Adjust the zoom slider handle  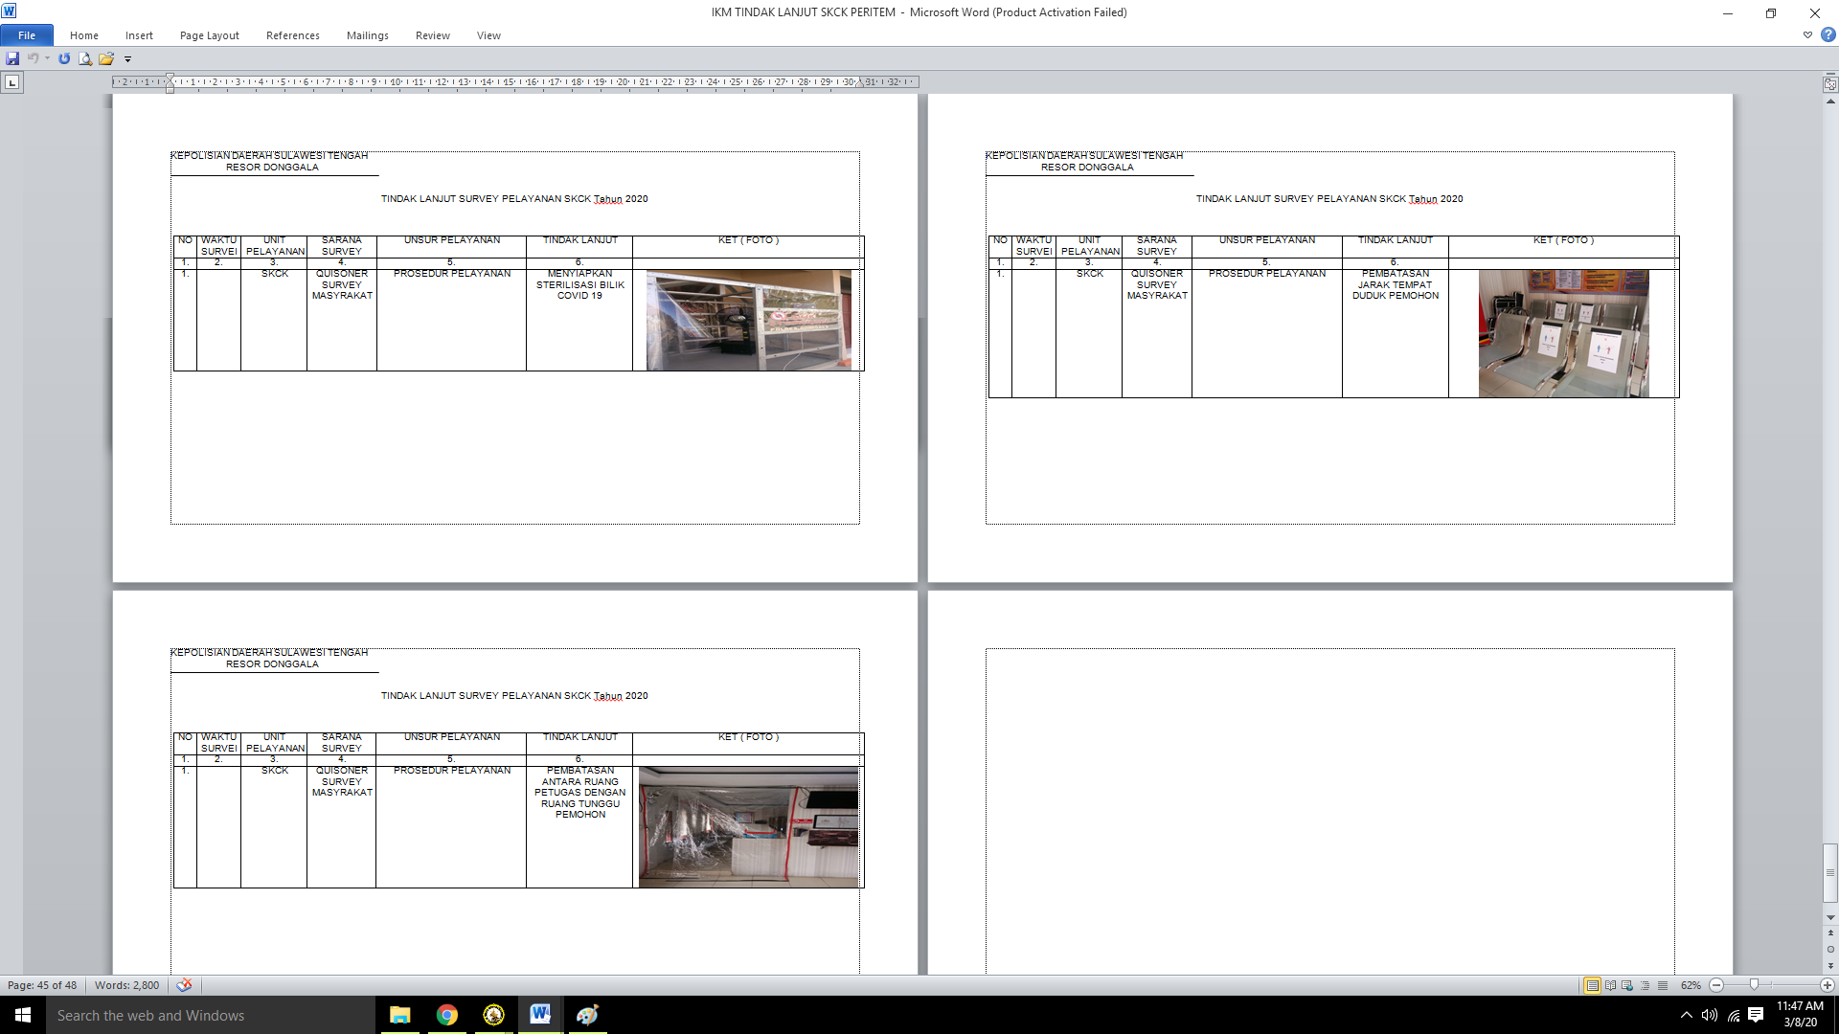click(1754, 985)
